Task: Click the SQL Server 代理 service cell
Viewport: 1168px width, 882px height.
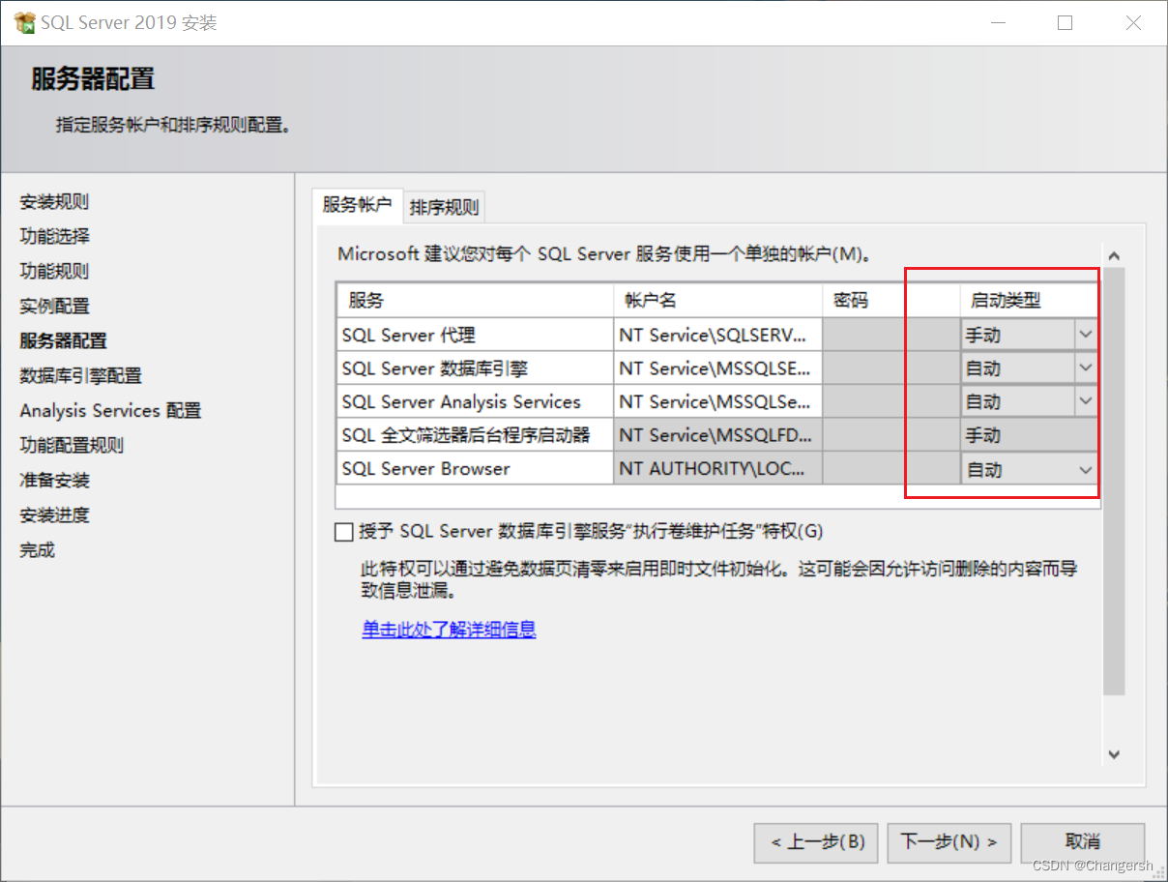Action: (475, 335)
